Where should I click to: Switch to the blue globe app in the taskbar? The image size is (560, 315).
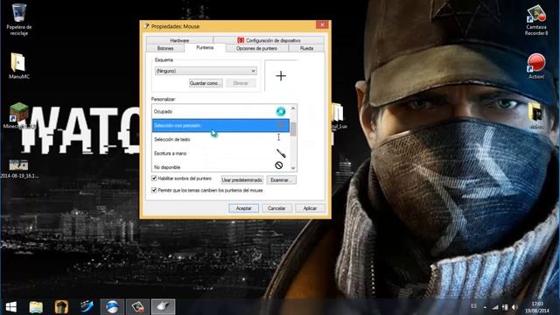click(112, 307)
